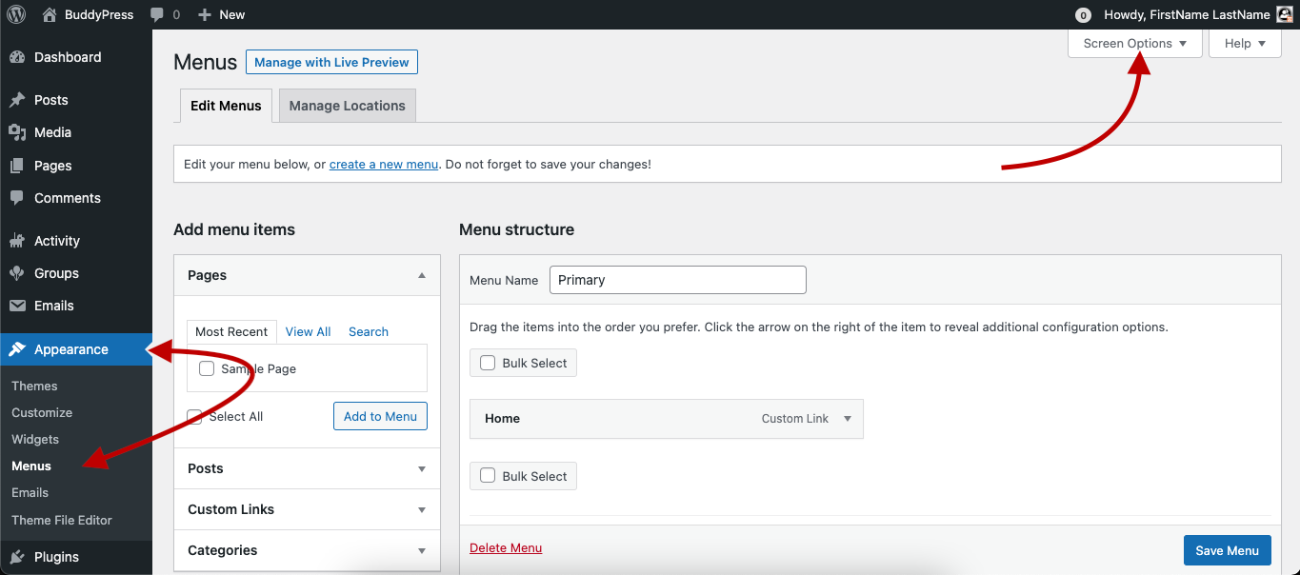
Task: Switch to the Manage Locations tab
Action: [348, 106]
